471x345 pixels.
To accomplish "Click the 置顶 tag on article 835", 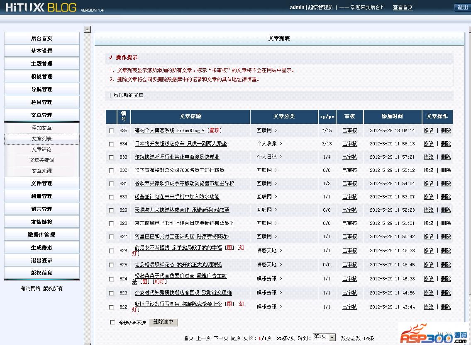I will point(215,130).
